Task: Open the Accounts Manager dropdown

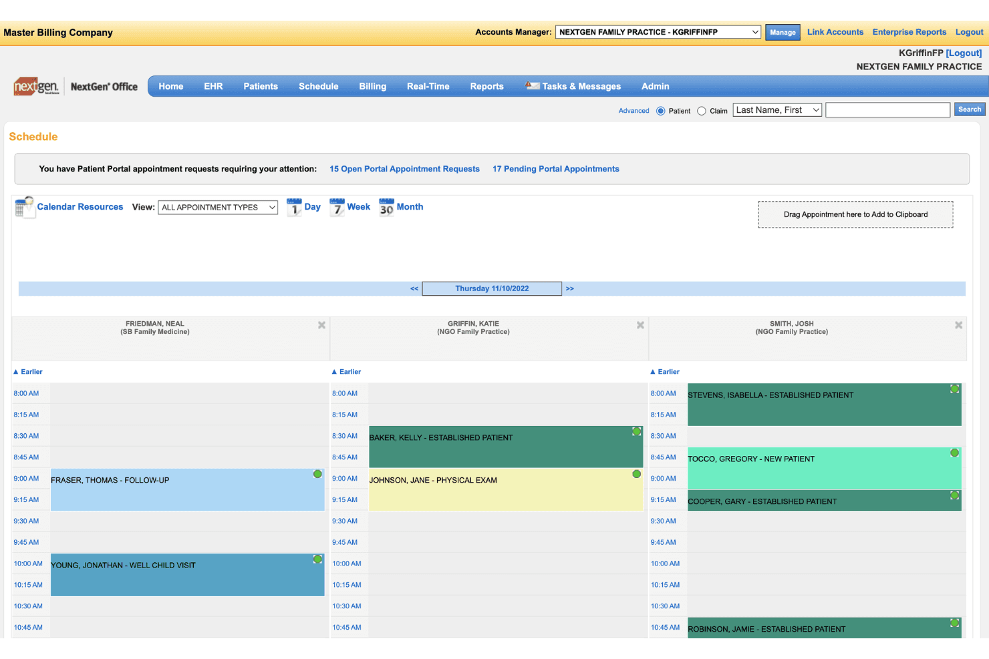Action: [658, 32]
